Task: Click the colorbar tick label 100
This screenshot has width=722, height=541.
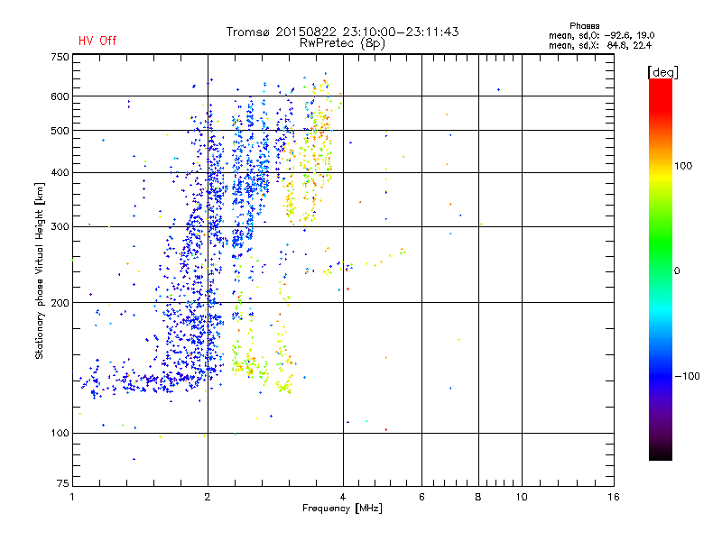Action: [x=683, y=166]
